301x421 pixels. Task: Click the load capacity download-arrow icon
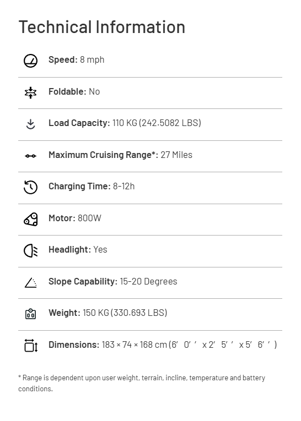click(x=30, y=124)
